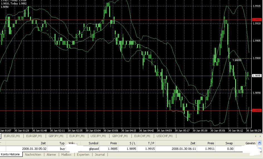Sort history by the Symbol column header
Screen dimensions: 263x159
point(93,143)
